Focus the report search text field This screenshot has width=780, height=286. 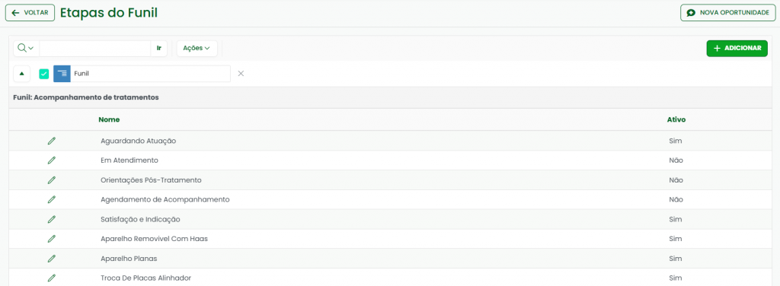click(94, 48)
